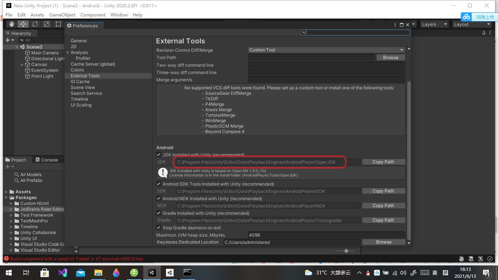Screen dimensions: 498x280
Task: Open the GameObject menu
Action: tap(62, 15)
